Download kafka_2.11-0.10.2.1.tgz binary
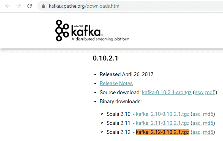This screenshot has height=141, width=223. [x=162, y=123]
